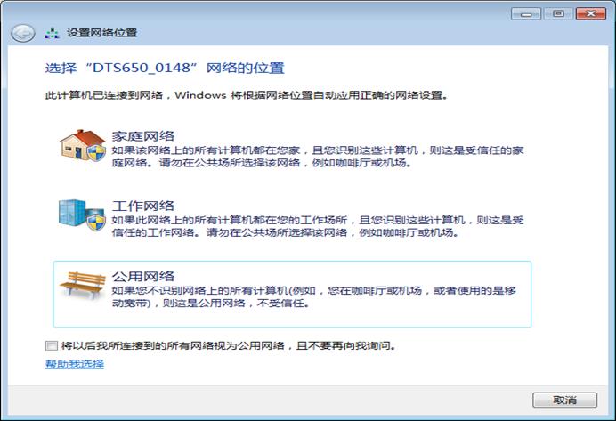Click the 工作网络 description starting 如果此网络上的所有计算机
616x421 pixels.
(318, 226)
